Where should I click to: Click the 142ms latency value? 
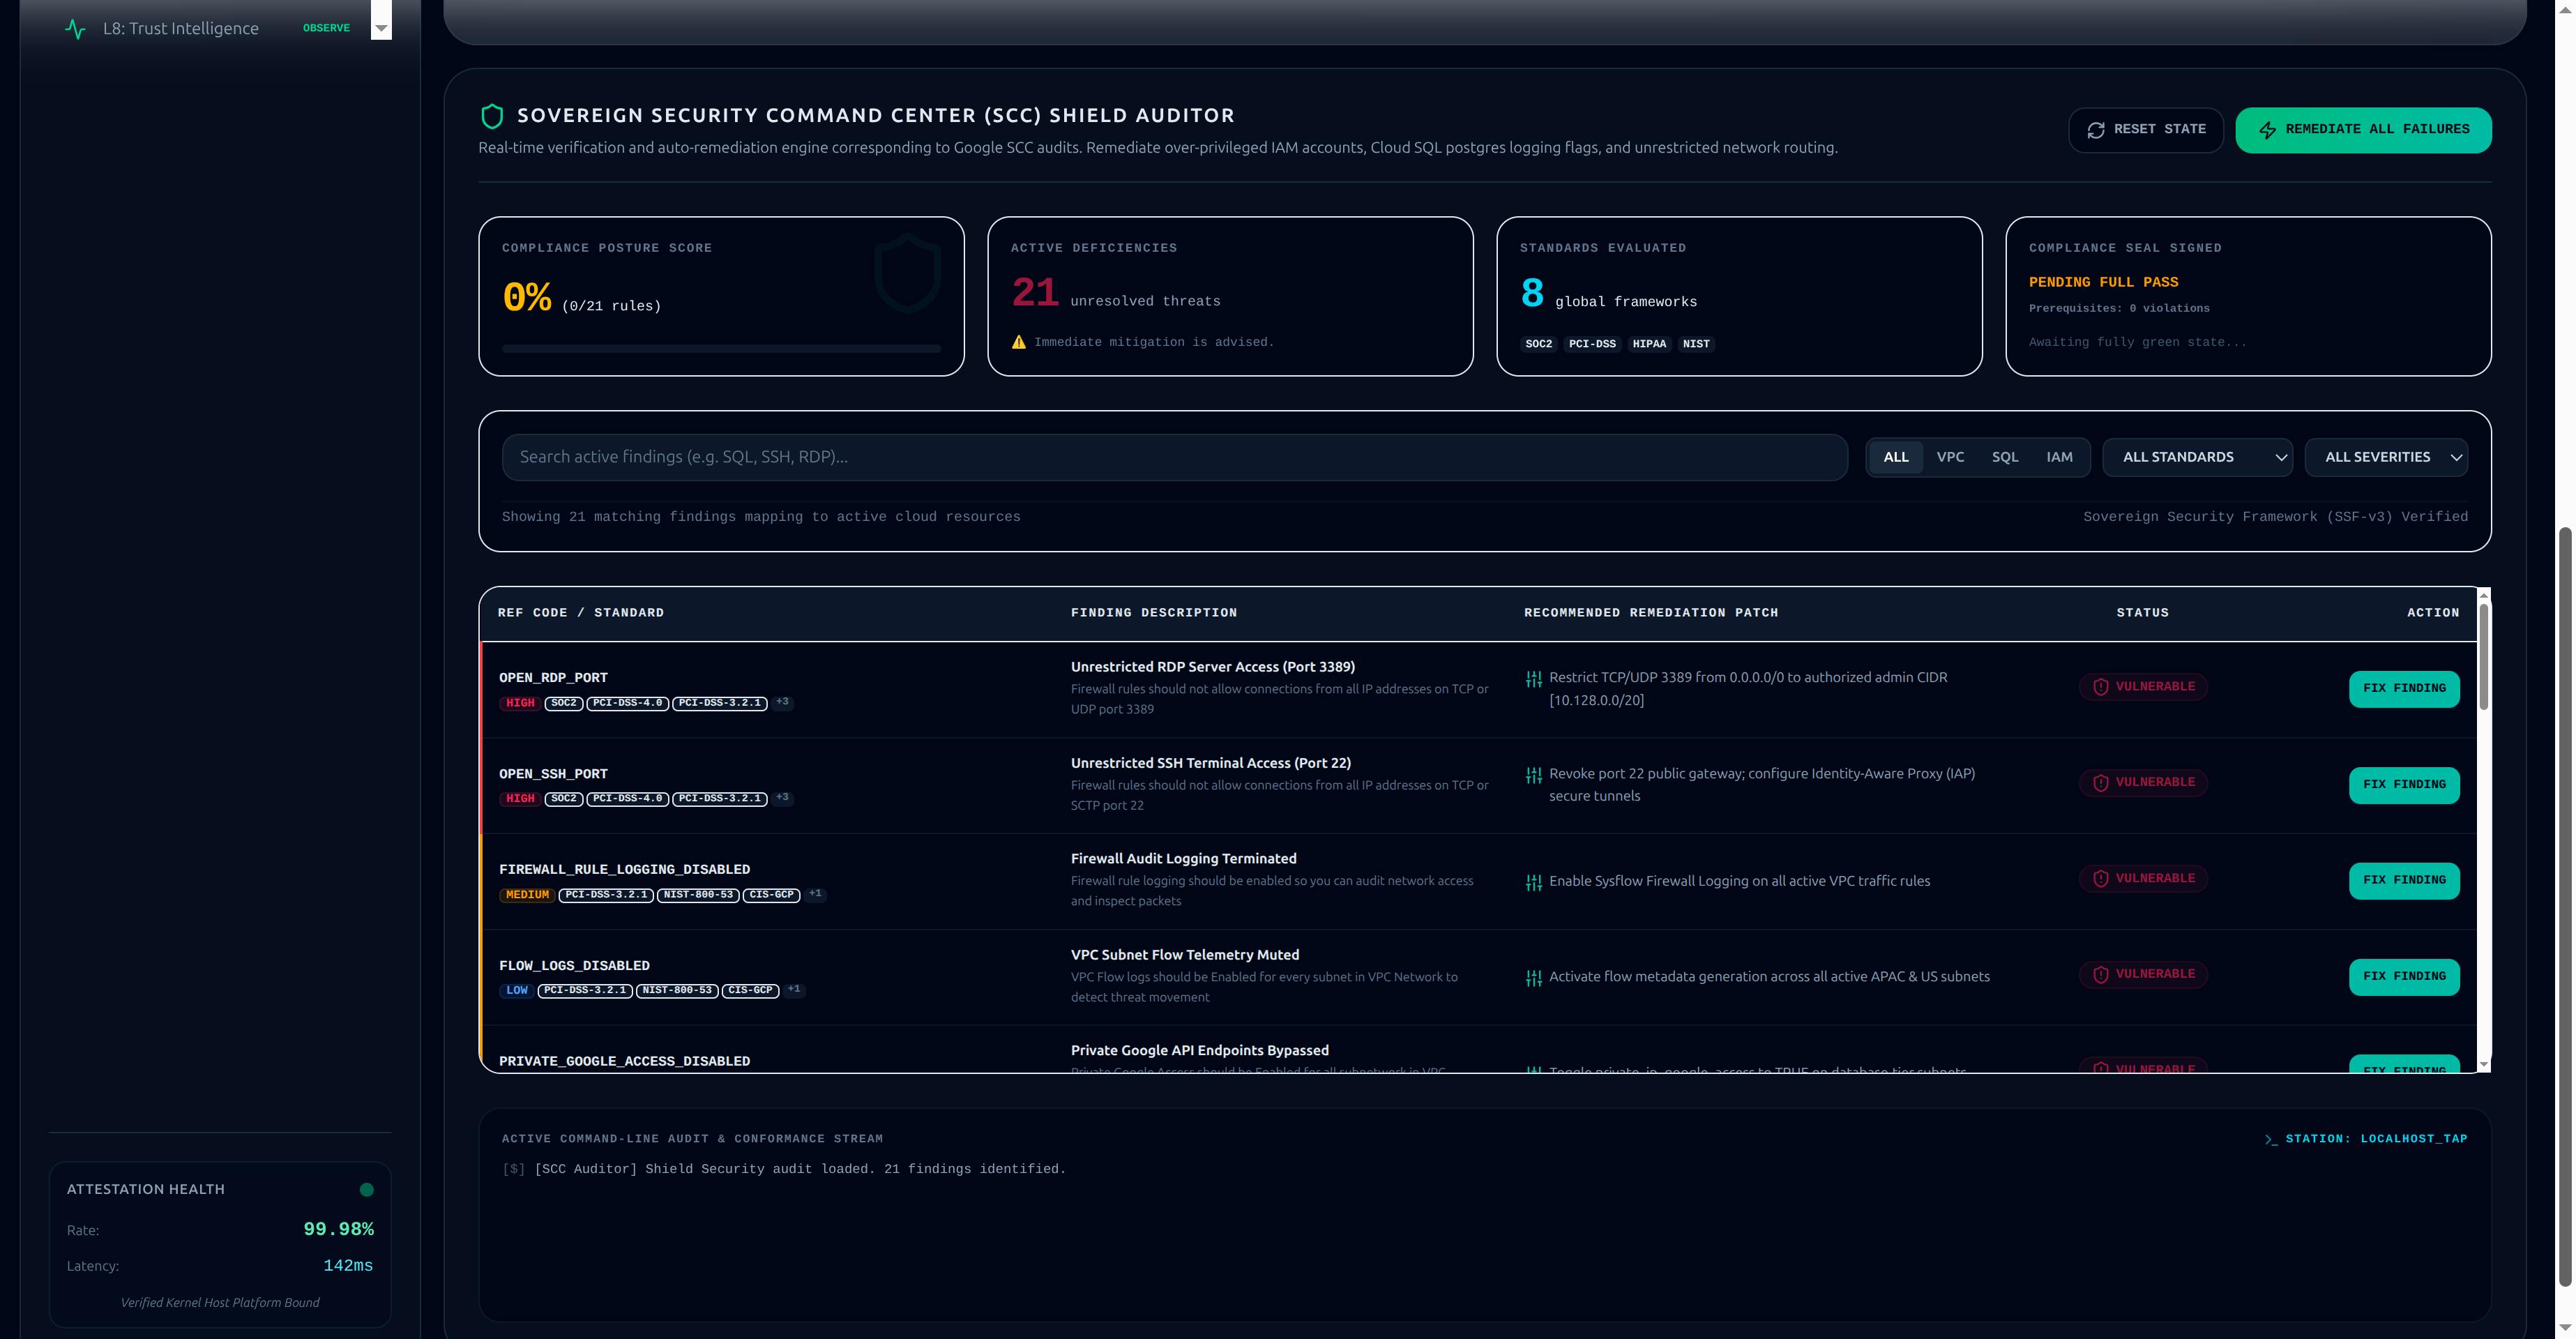coord(348,1266)
